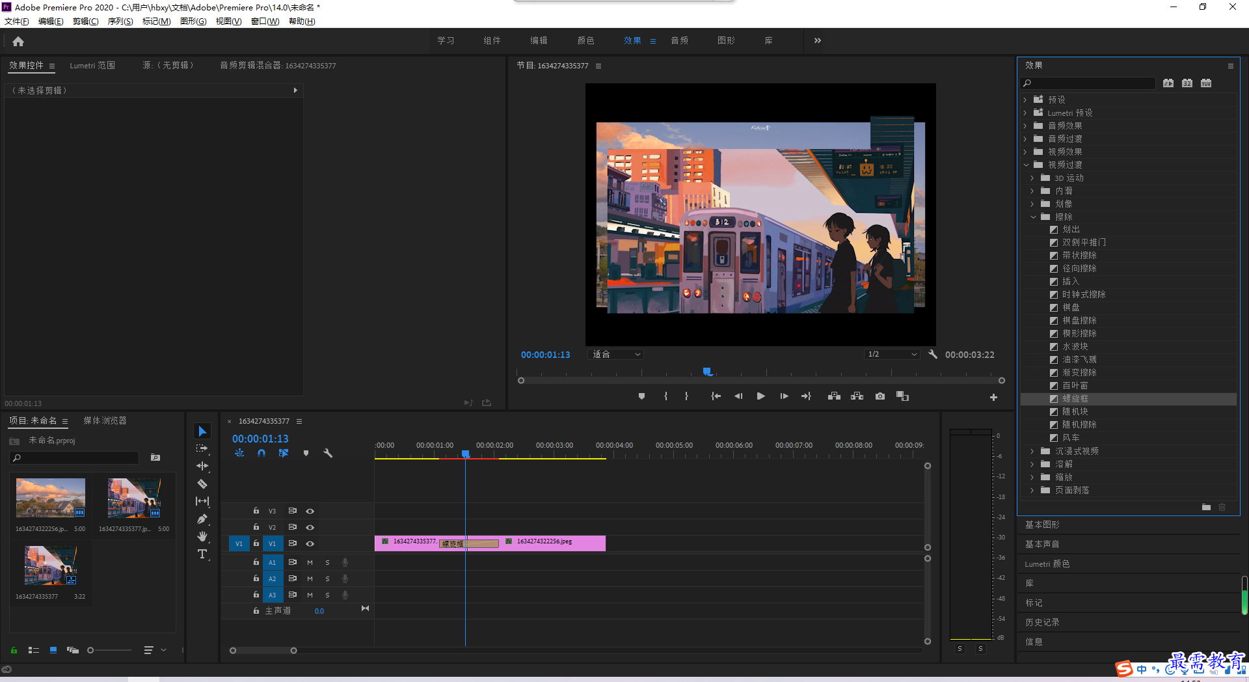This screenshot has height=682, width=1249.
Task: Open the 文件 menu
Action: coord(16,21)
